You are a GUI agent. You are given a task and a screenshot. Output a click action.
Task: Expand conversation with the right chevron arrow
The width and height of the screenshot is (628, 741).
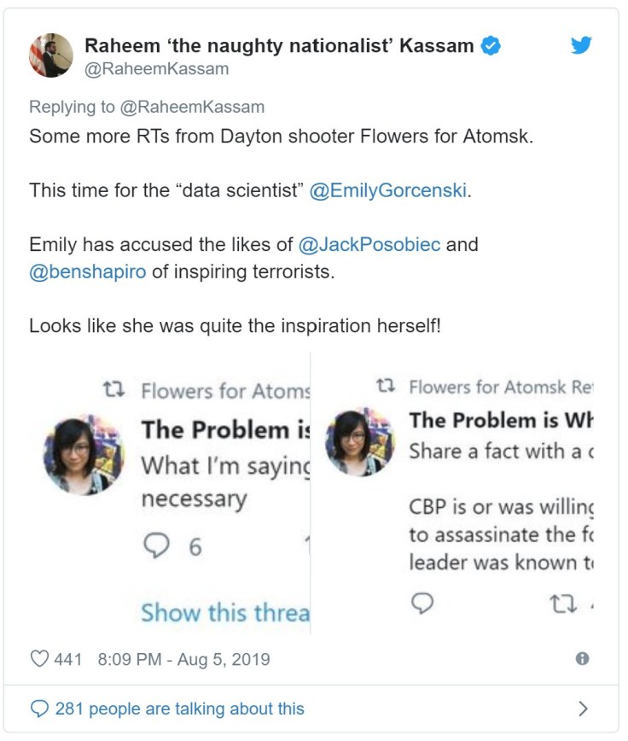pyautogui.click(x=583, y=709)
